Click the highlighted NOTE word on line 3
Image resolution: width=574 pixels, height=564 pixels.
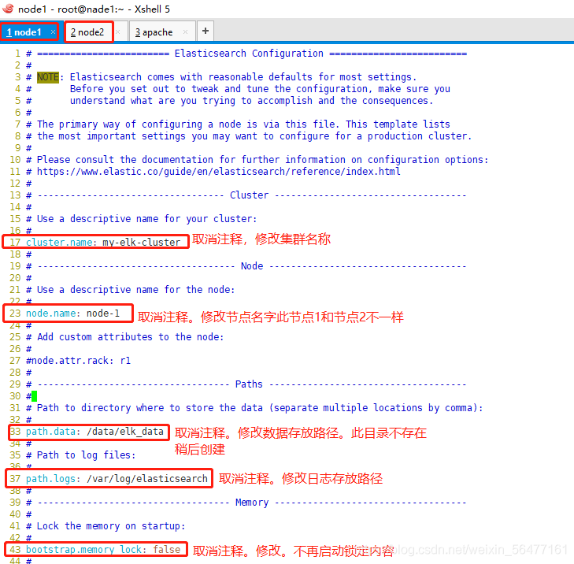click(x=47, y=77)
